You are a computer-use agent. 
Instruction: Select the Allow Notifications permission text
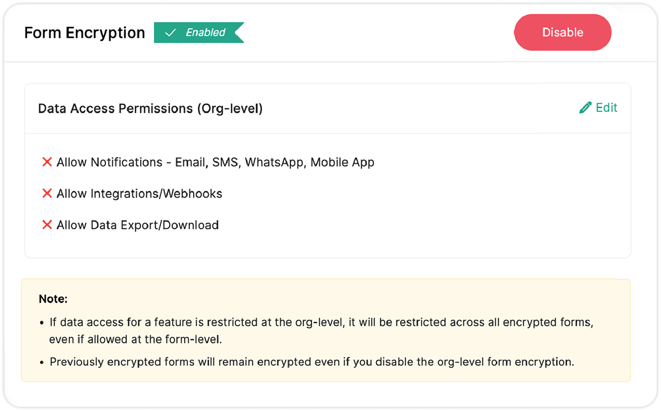click(215, 162)
